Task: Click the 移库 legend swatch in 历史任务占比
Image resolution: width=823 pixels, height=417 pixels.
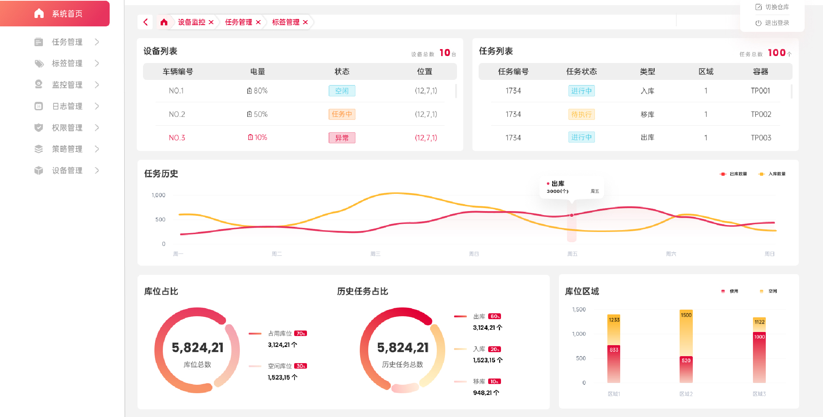Action: tap(460, 381)
